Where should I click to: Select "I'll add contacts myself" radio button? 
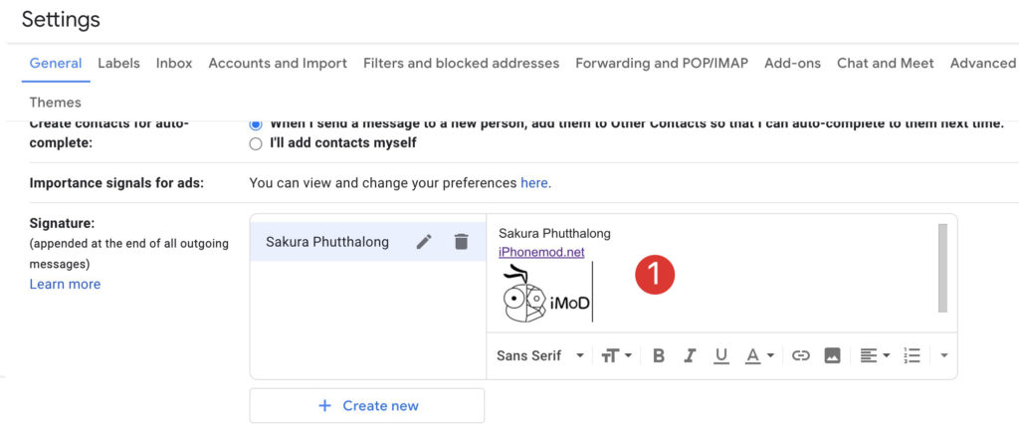click(256, 143)
